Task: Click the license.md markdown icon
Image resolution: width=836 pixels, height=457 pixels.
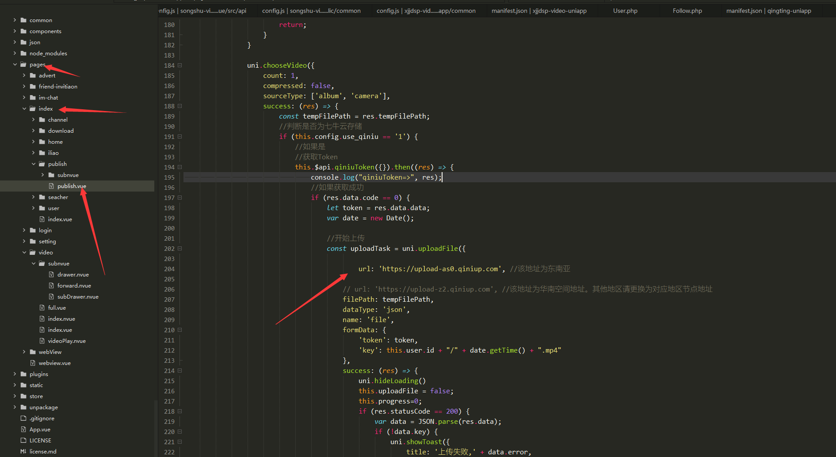Action: (x=23, y=451)
